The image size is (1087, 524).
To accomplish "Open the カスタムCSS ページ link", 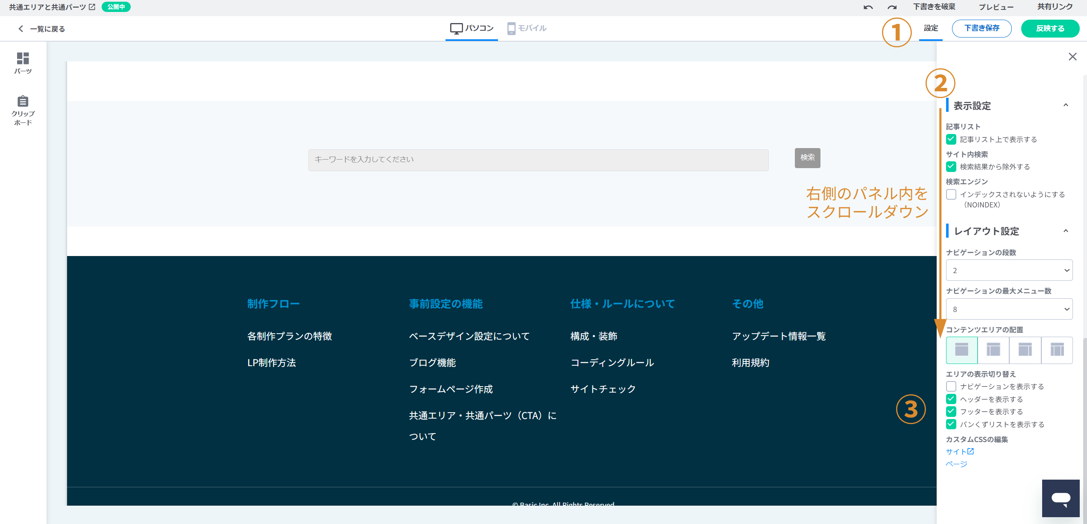I will pyautogui.click(x=956, y=464).
